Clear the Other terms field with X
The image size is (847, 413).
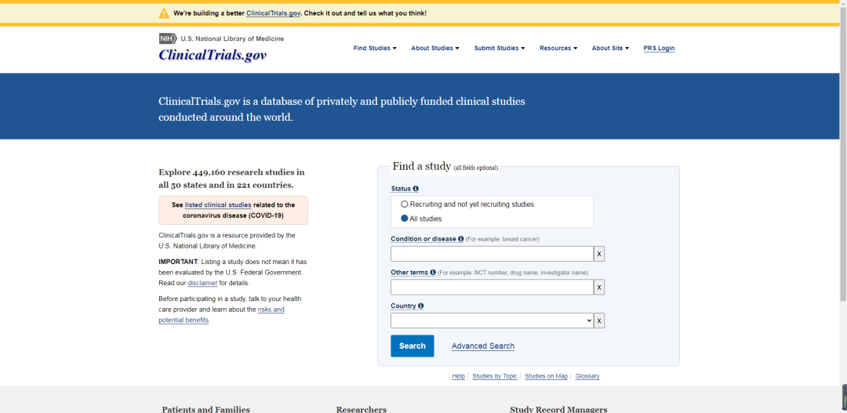tap(599, 287)
